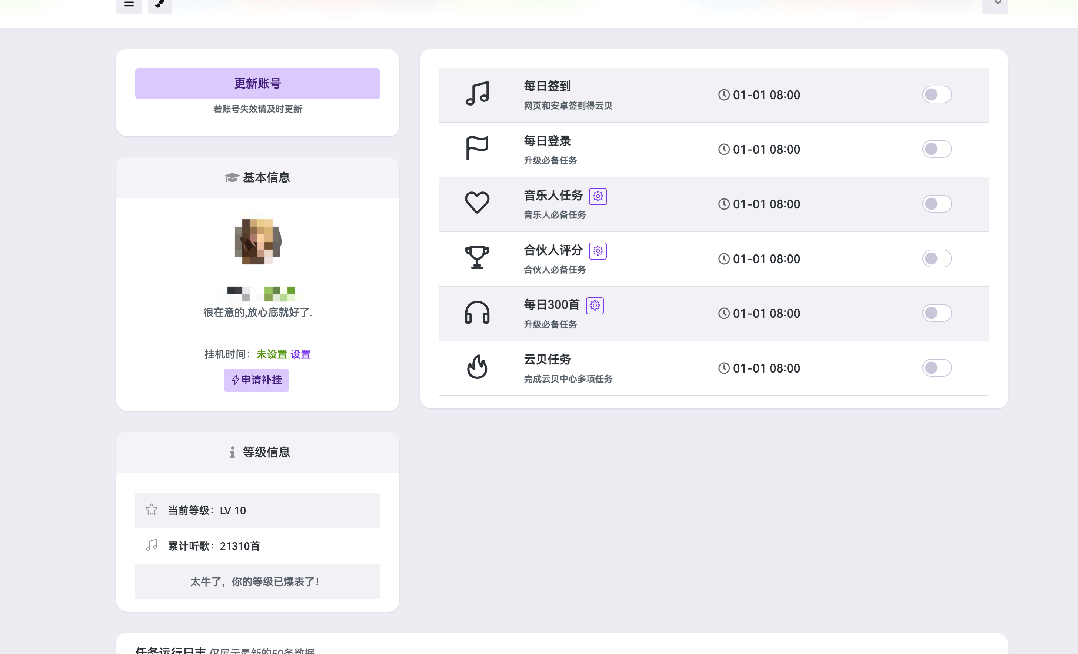Click the music note icon for 每日签到

click(x=477, y=94)
